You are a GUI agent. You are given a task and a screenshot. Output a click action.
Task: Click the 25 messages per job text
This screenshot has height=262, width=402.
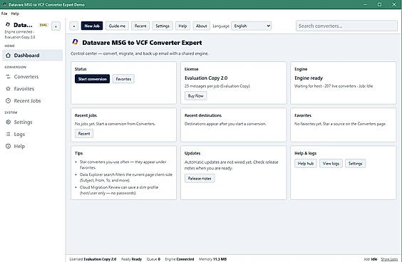[217, 86]
